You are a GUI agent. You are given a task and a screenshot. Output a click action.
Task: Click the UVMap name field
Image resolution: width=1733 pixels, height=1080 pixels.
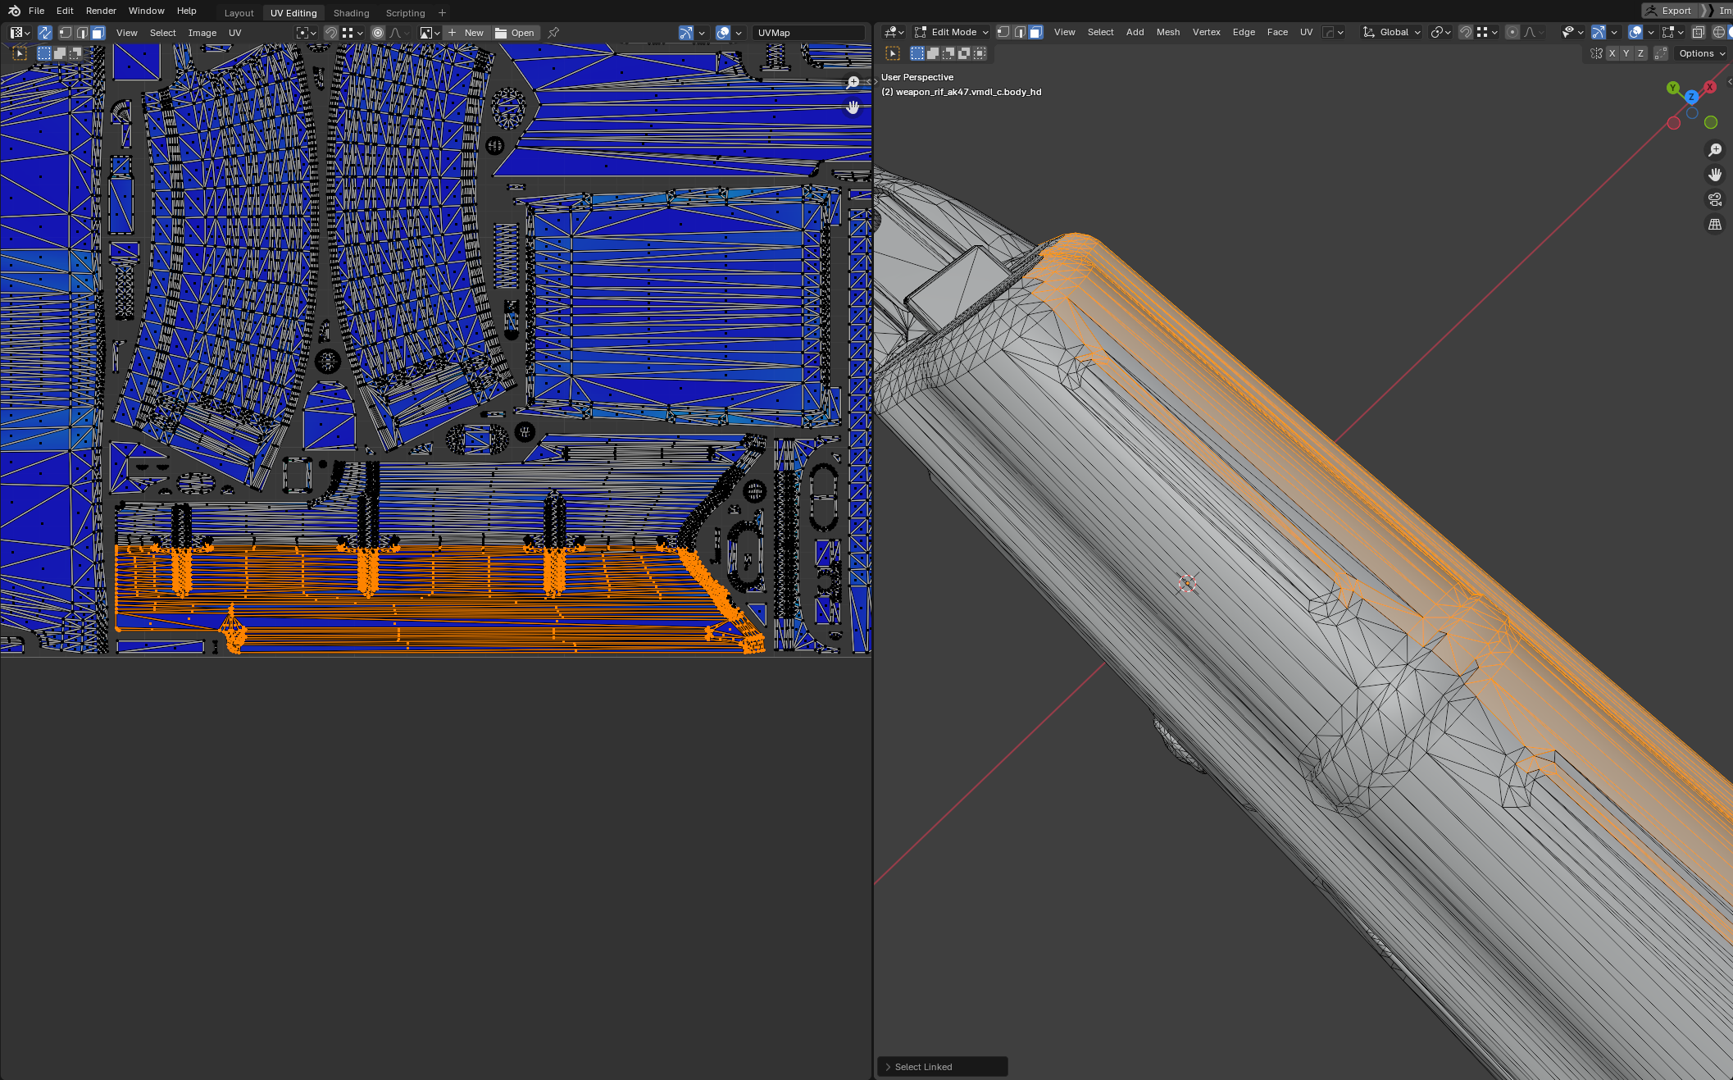(807, 33)
